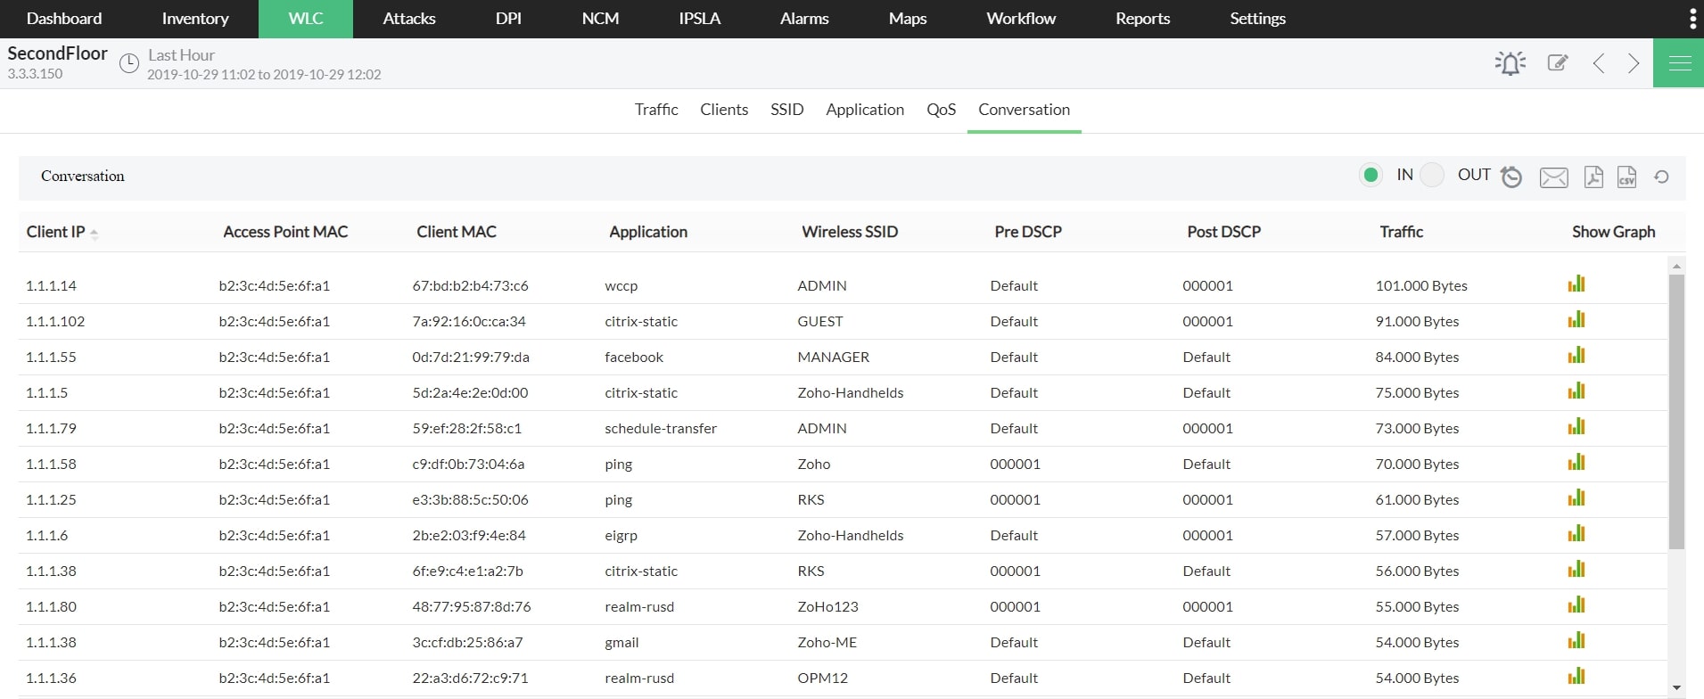
Task: Open the alarm bell notifications icon
Action: click(1510, 63)
